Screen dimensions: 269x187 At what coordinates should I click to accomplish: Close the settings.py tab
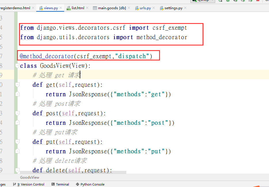185,8
